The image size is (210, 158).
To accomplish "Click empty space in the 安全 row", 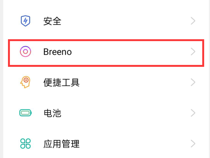I will pos(126,21).
